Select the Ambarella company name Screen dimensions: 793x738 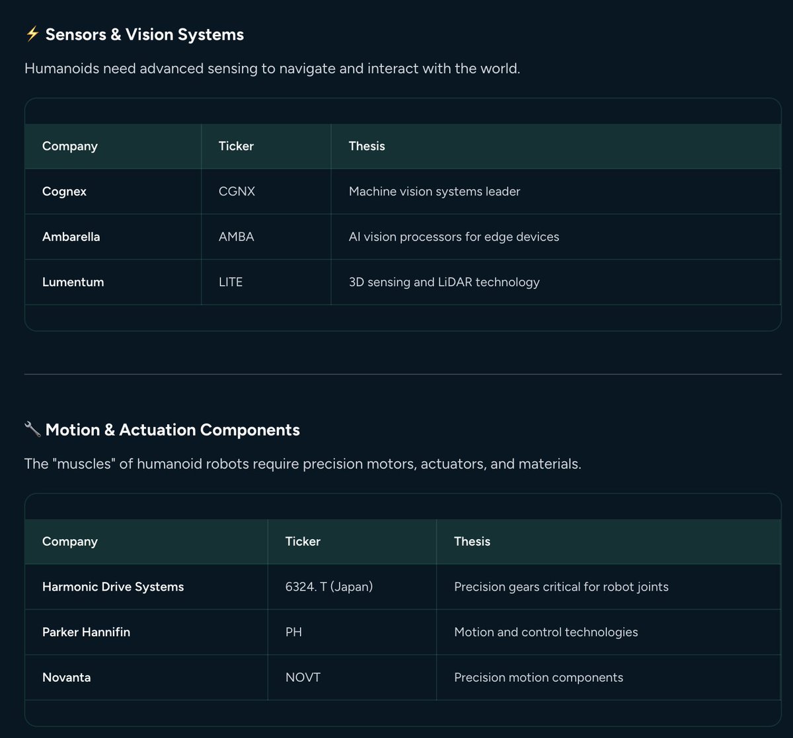(71, 237)
